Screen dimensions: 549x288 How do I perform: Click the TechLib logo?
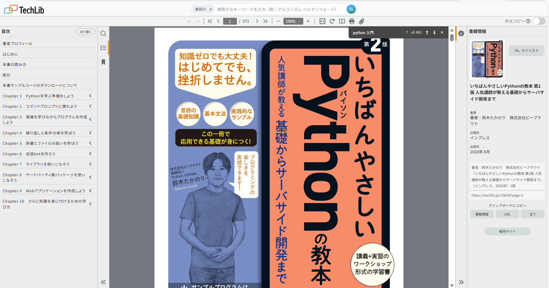[x=24, y=10]
